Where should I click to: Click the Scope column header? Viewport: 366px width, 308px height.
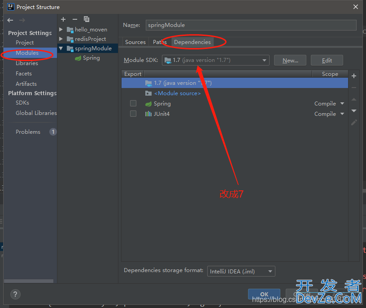(330, 74)
